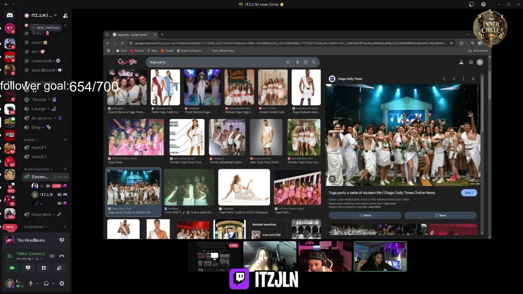This screenshot has width=523, height=294.
Task: Go back in Chrome browser
Action: (108, 43)
